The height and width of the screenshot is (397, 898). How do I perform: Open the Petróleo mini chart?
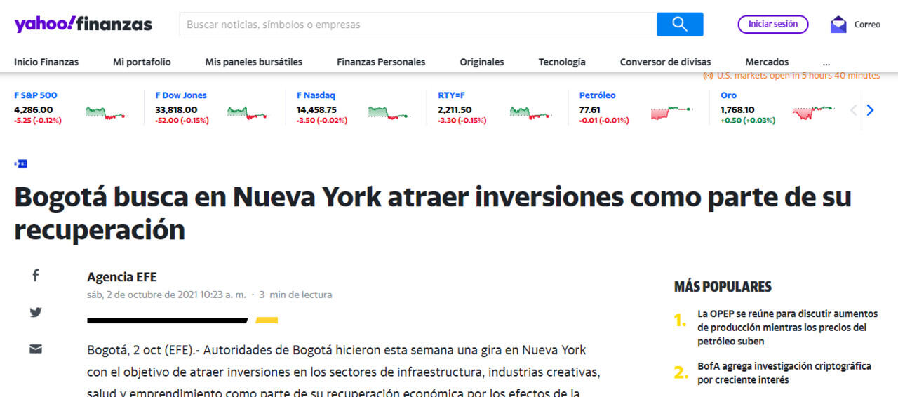tap(671, 112)
